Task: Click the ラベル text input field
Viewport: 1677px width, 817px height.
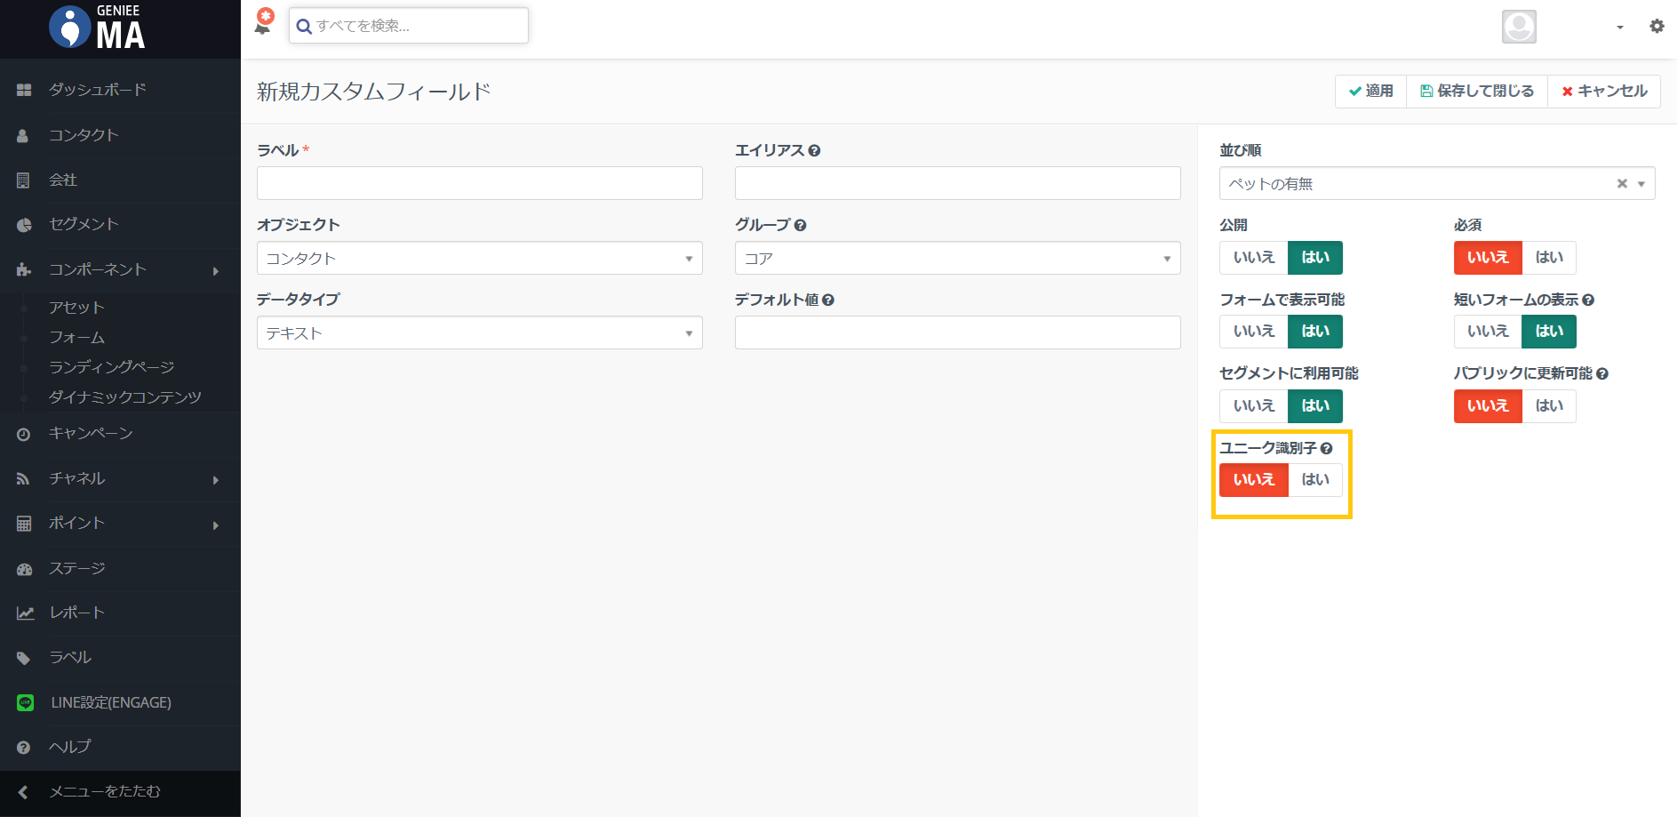Action: pyautogui.click(x=479, y=184)
